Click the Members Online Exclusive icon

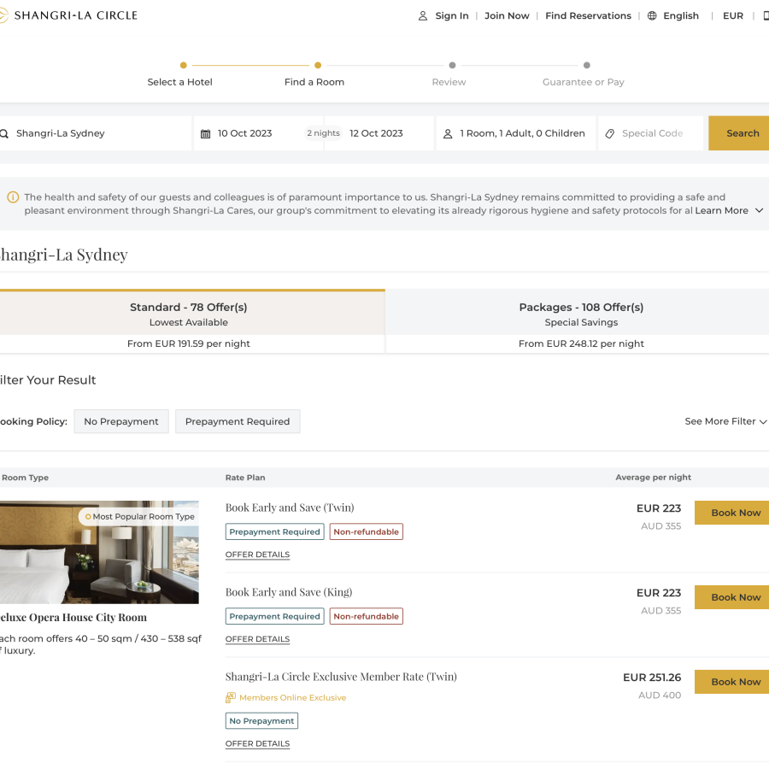(x=231, y=697)
